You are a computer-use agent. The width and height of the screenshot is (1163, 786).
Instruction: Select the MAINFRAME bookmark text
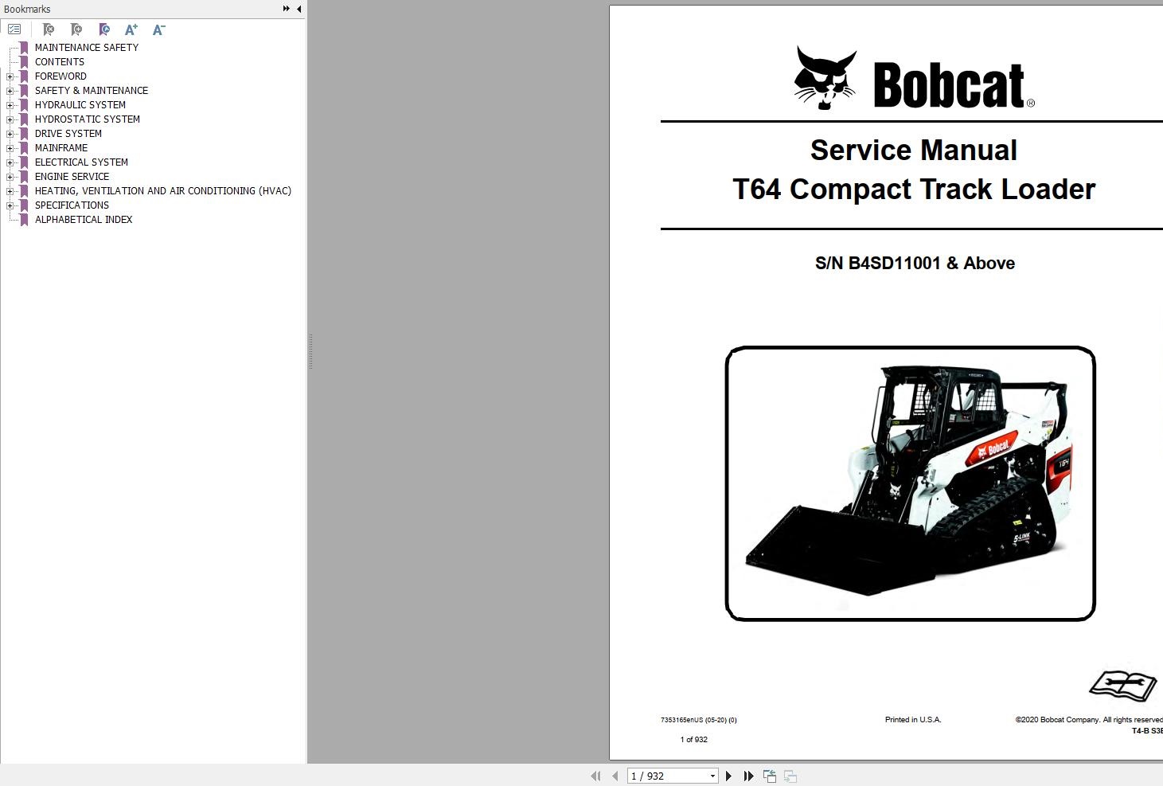tap(60, 148)
